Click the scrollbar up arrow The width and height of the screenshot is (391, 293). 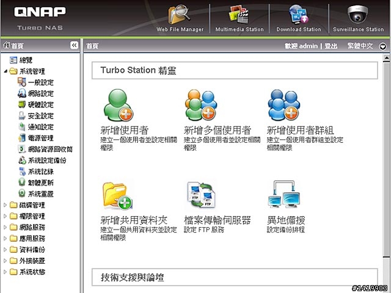(386, 58)
